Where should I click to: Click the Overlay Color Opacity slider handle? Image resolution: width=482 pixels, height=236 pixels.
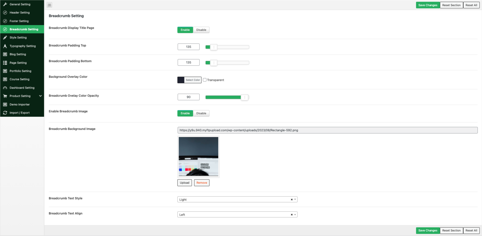pos(244,97)
